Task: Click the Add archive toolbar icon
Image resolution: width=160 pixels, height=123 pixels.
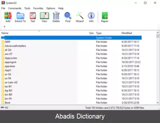Action: [x=8, y=16]
